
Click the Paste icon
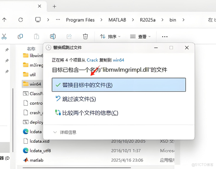pyautogui.click(x=36, y=36)
